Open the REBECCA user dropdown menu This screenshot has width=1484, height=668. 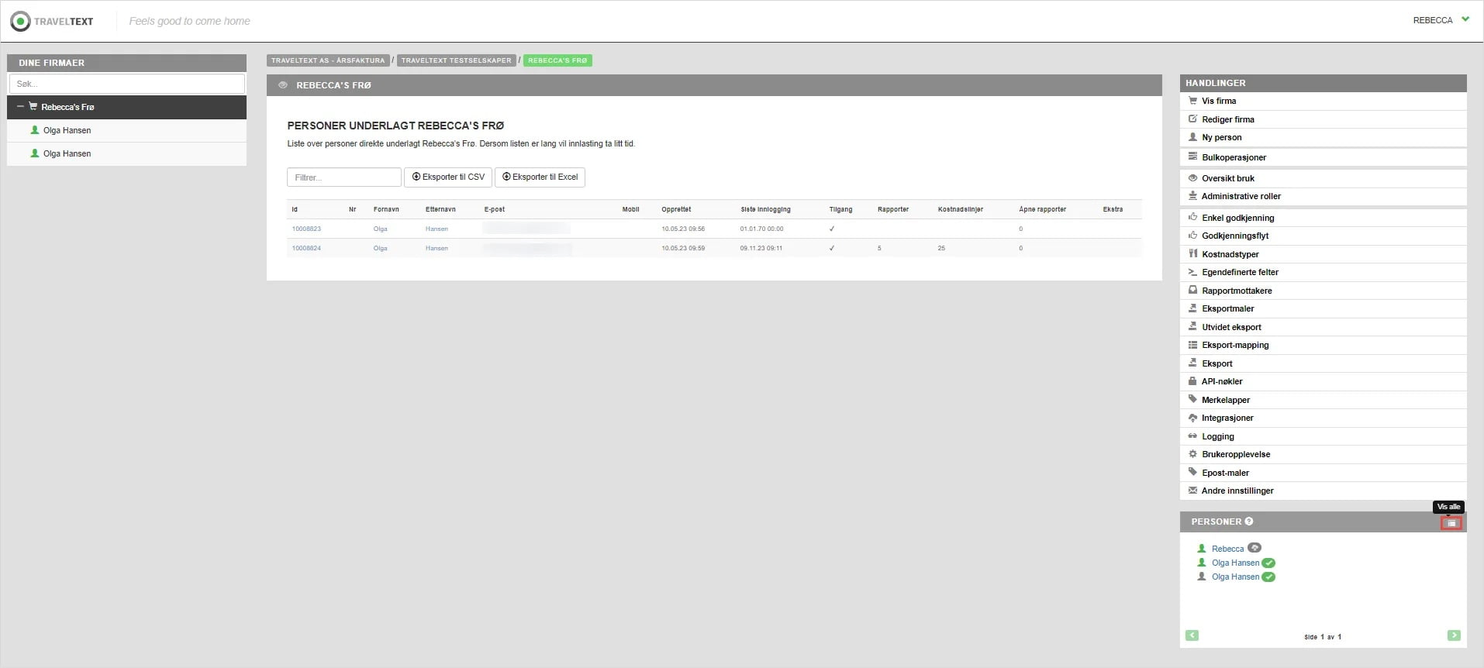(1441, 20)
